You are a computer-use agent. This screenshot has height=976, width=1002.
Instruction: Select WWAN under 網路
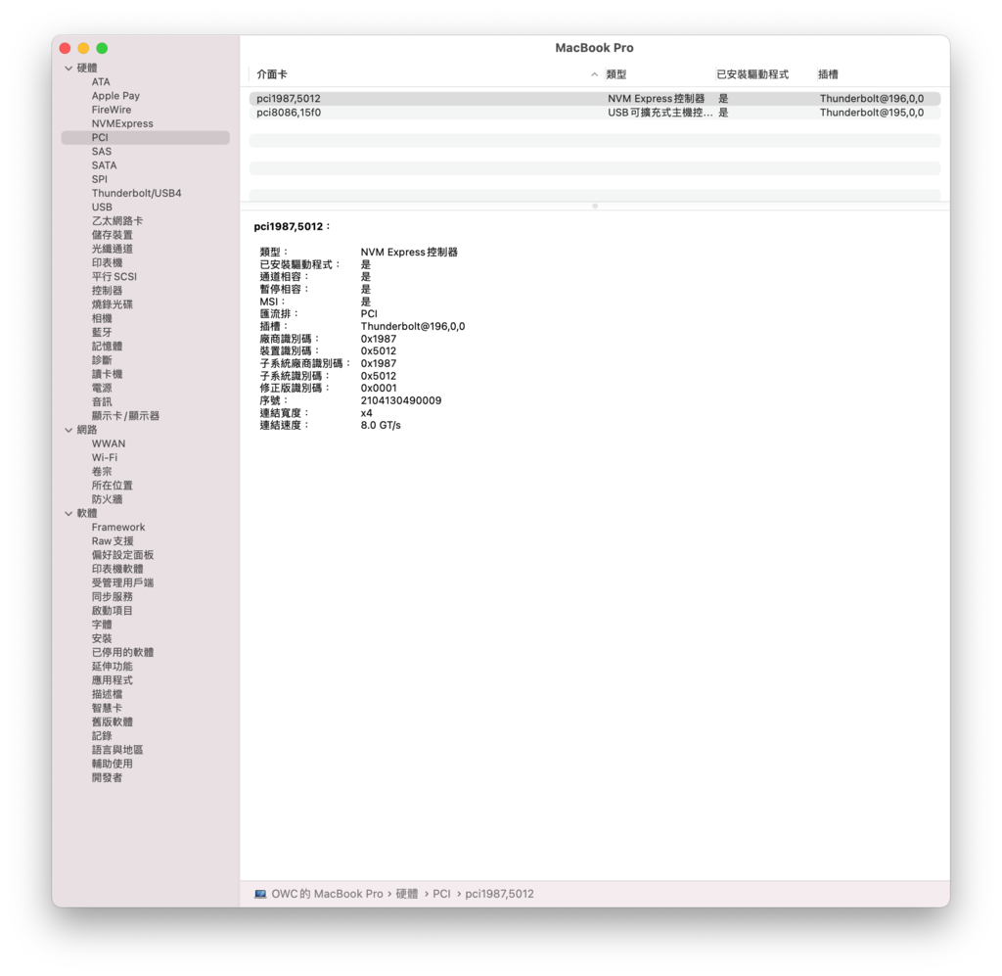coord(108,443)
